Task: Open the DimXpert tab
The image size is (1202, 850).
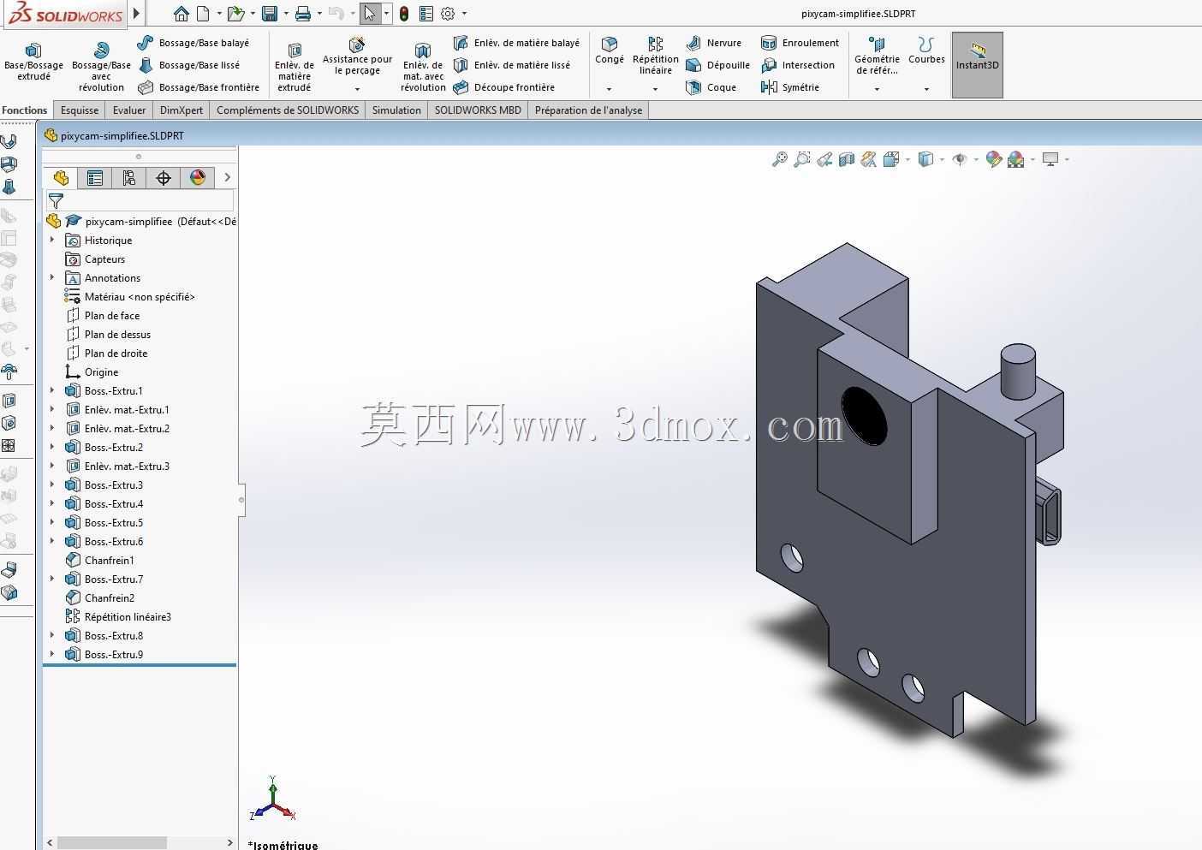Action: [181, 110]
